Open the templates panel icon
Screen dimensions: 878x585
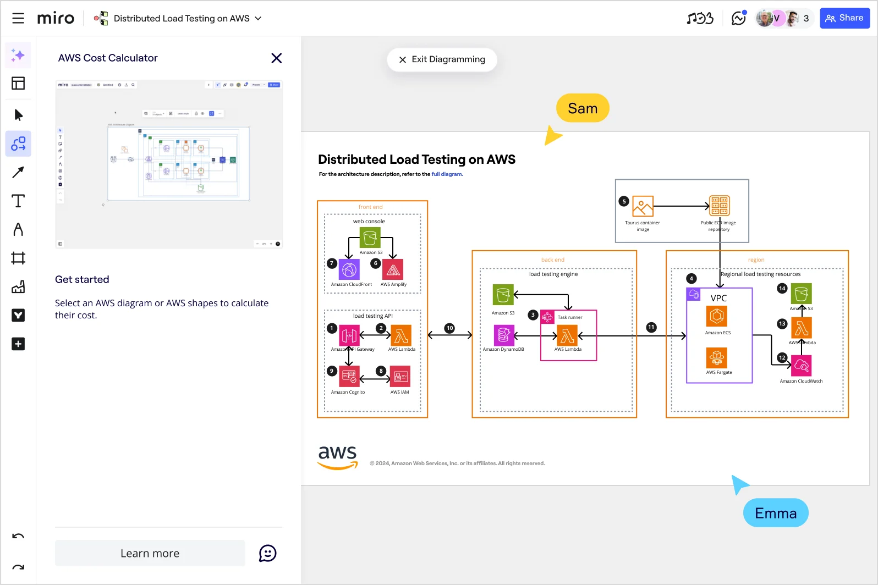(18, 83)
